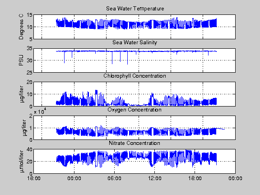The width and height of the screenshot is (260, 195).
Task: Click the 06:00 x-axis tick label
Action: (x=114, y=178)
